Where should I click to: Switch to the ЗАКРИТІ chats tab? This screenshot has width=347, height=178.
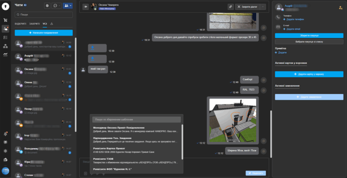tap(34, 24)
